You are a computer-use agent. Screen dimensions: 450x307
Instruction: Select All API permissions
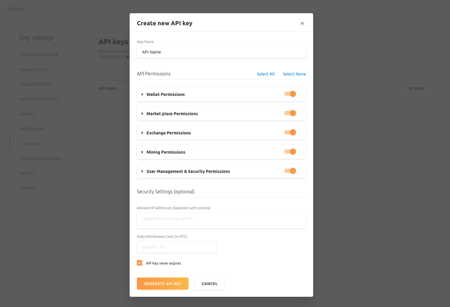266,74
